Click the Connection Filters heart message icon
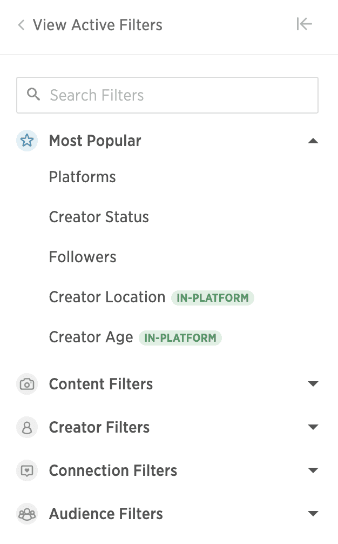The width and height of the screenshot is (338, 544). (x=27, y=471)
